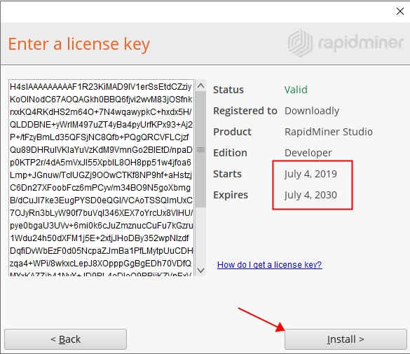This screenshot has height=354, width=410.
Task: Click the expiry date July 4, 2030
Action: (310, 195)
